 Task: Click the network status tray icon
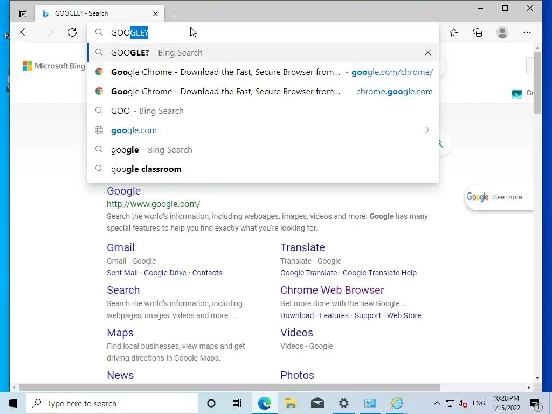[x=450, y=403]
